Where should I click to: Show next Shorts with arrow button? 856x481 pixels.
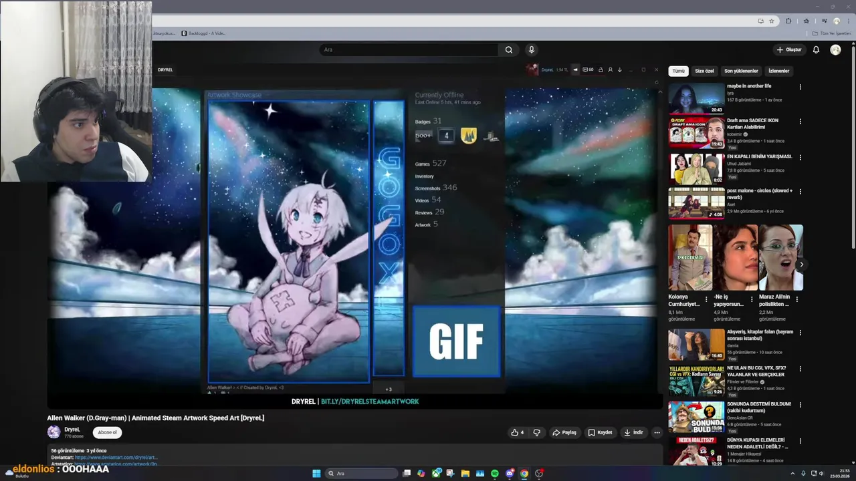pos(801,265)
